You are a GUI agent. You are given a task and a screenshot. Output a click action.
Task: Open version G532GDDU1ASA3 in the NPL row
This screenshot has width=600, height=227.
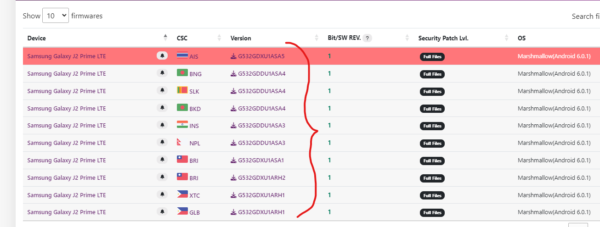click(x=261, y=143)
